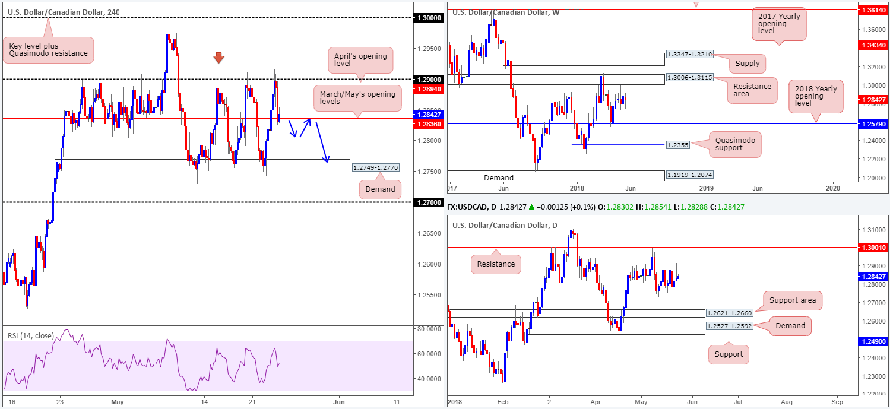The image size is (890, 409).
Task: Select the 1.38140 price label on the weekly chart
Action: [873, 10]
